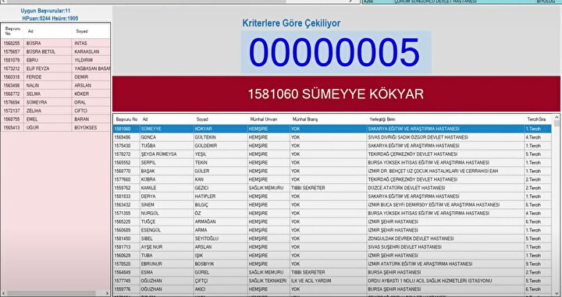
Task: Click the left arrow of applicants list horizontal scrollbar
Action: (3, 293)
